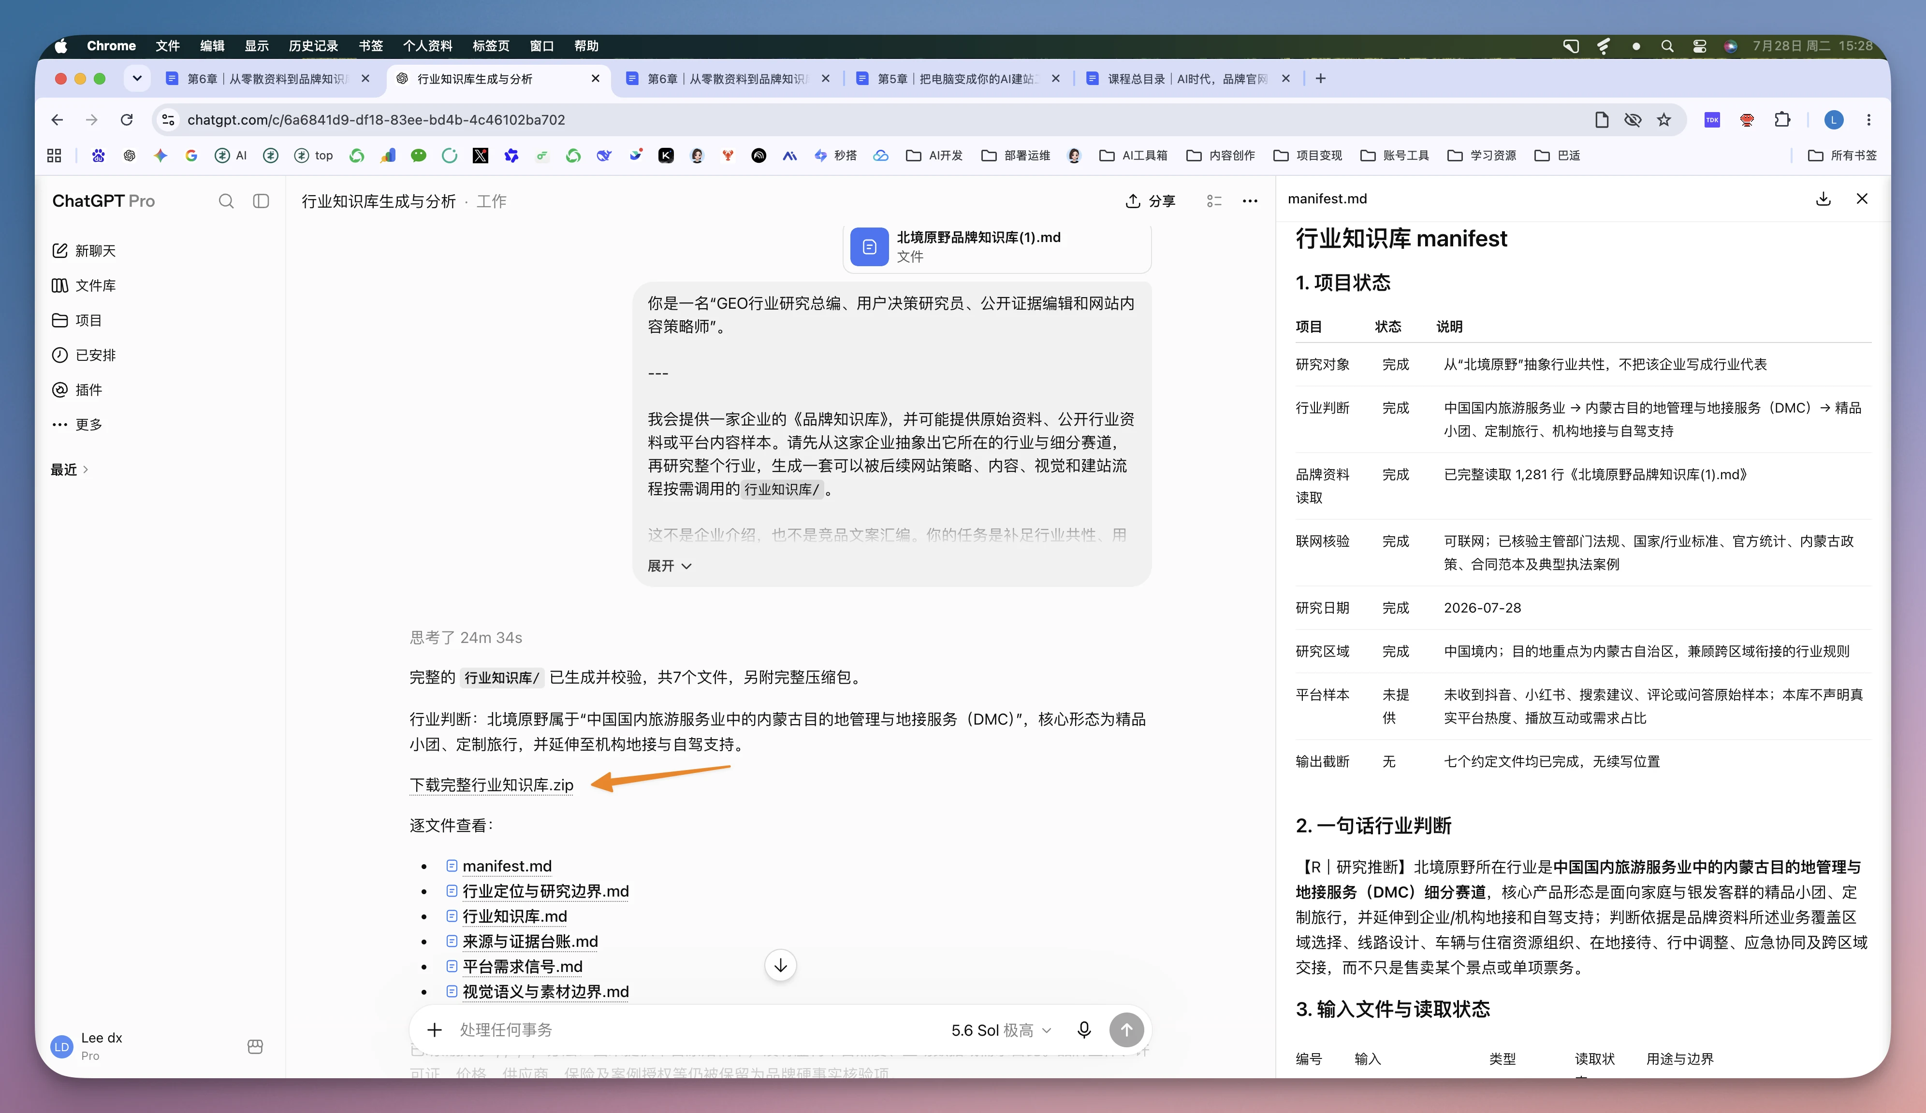The height and width of the screenshot is (1113, 1926).
Task: Open the tab search dropdown arrow
Action: pyautogui.click(x=137, y=79)
